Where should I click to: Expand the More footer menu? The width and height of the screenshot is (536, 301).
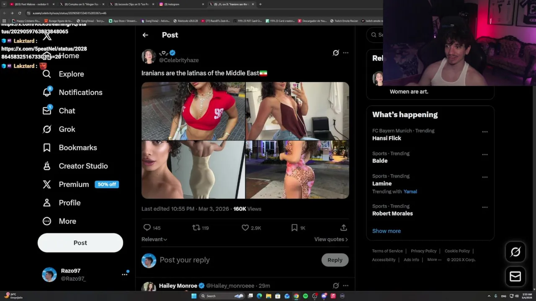[434, 260]
